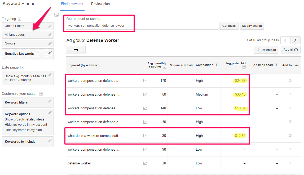Click Get ideas button
Screen dimensions: 304x175
(229, 26)
